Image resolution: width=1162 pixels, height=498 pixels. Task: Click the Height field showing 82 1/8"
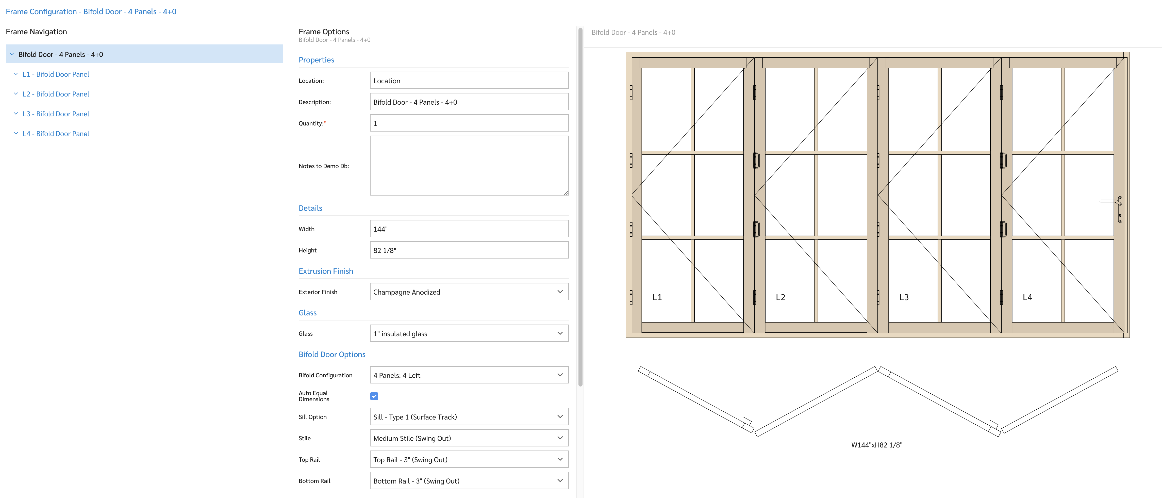(x=469, y=250)
